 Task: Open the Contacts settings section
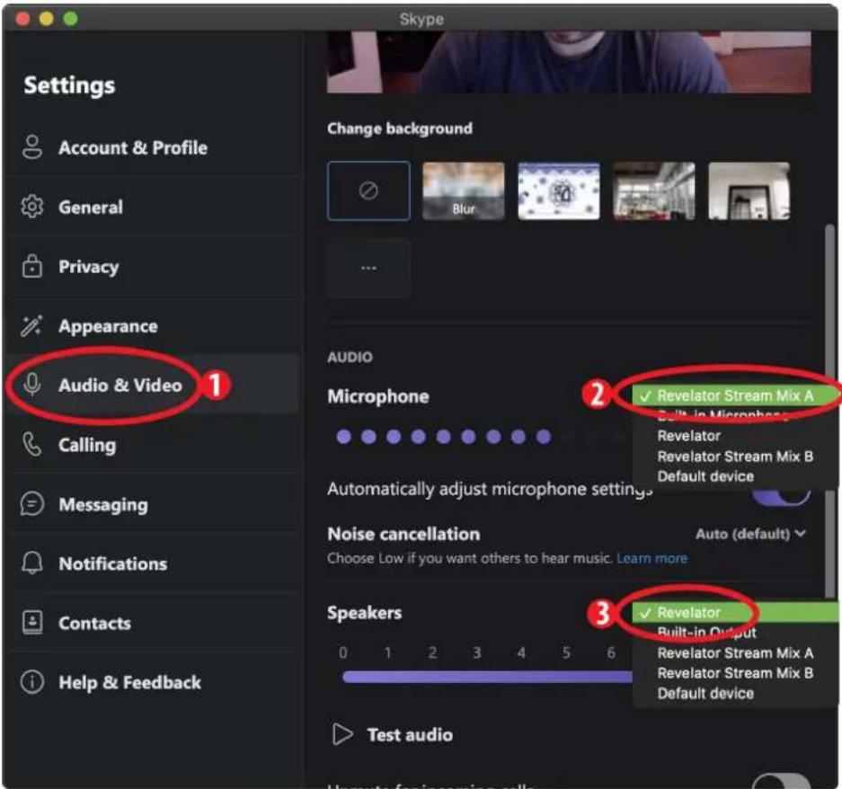pyautogui.click(x=94, y=623)
